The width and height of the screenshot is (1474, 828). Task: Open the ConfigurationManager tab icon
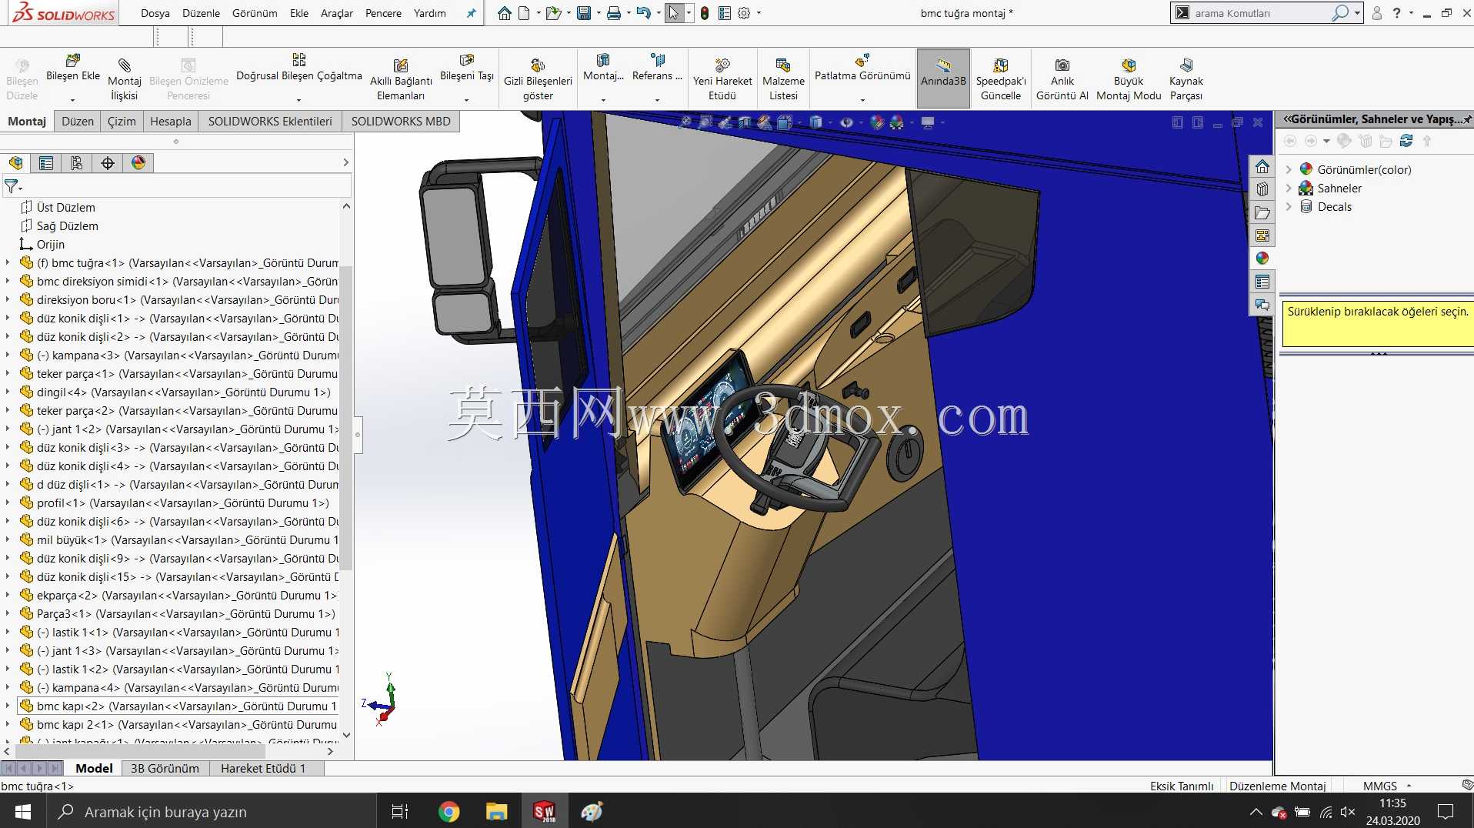coord(77,163)
